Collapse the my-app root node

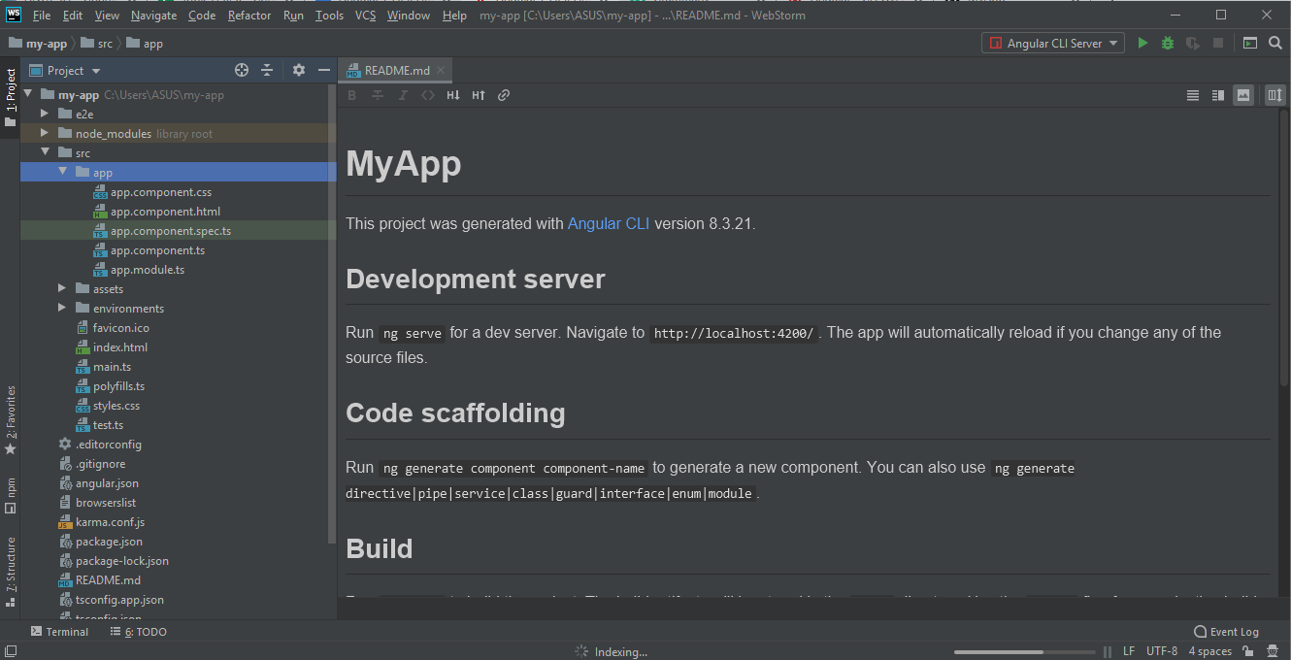coord(27,95)
